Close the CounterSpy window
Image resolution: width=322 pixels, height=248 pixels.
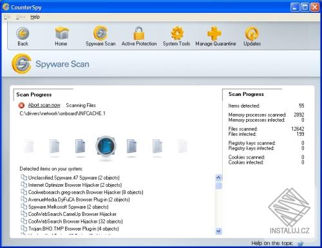point(315,7)
